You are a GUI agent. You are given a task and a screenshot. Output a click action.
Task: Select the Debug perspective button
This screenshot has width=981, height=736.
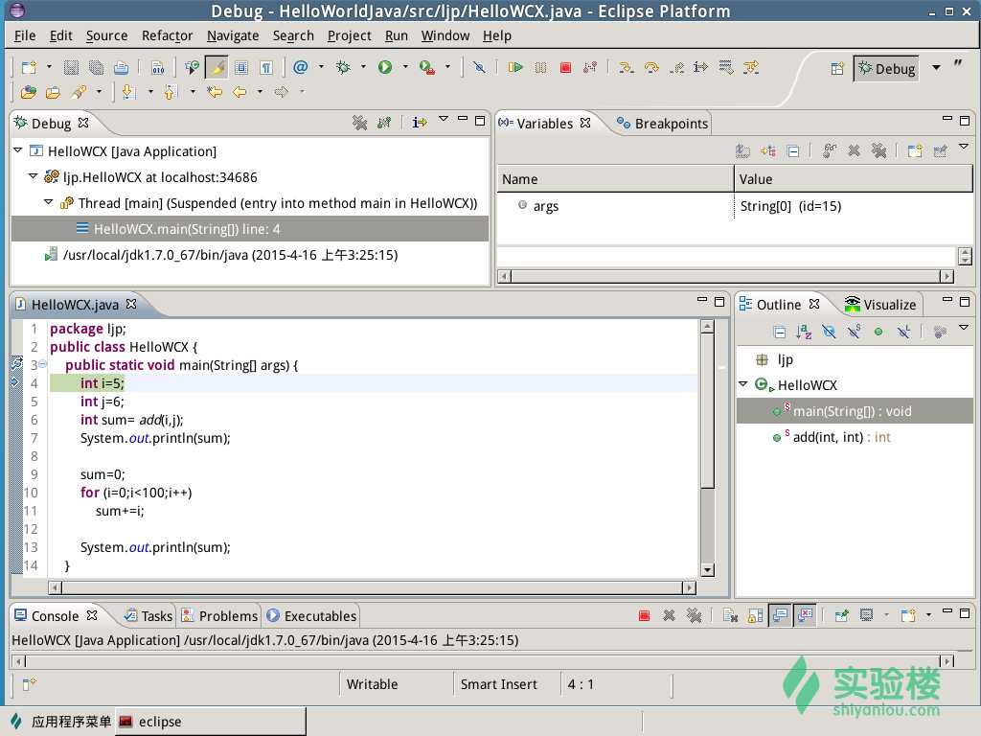point(886,69)
